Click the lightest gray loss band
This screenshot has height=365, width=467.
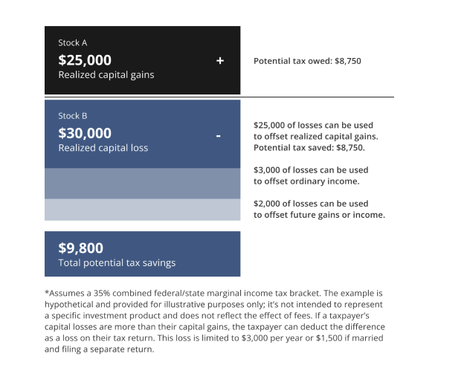143,210
